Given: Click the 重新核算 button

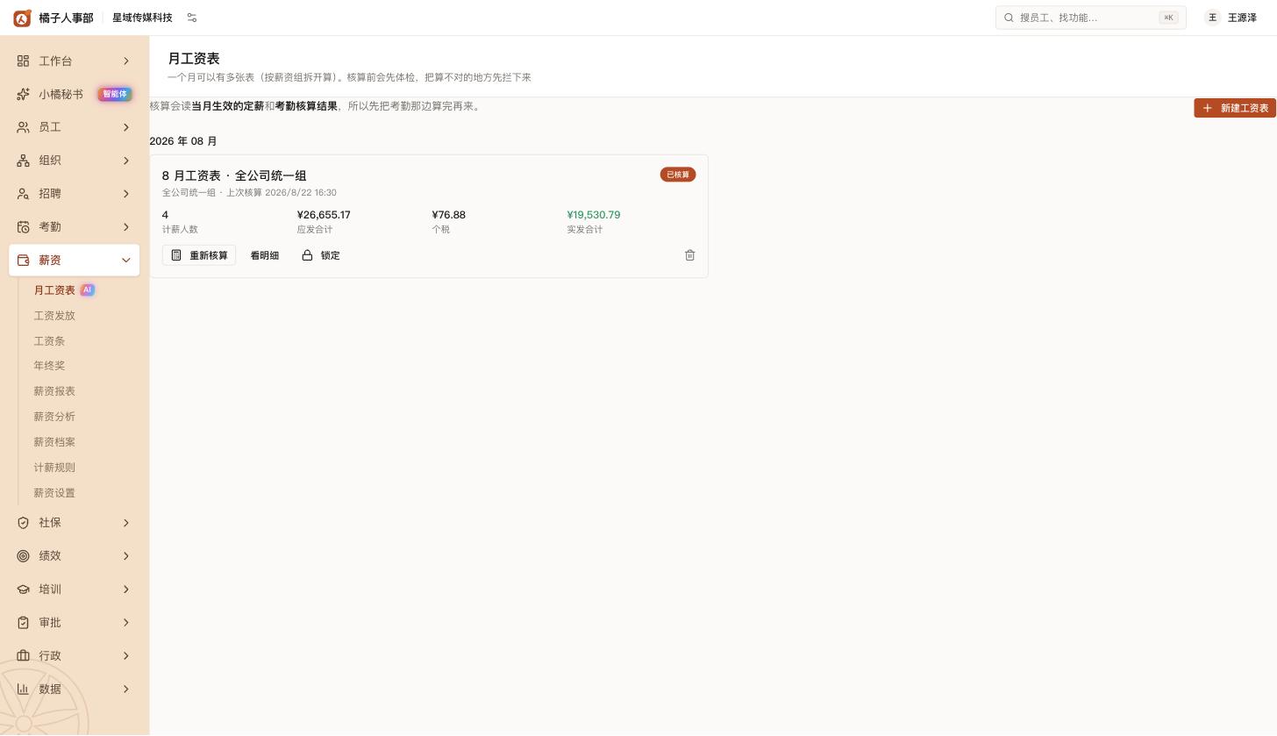Looking at the screenshot, I should tap(199, 255).
